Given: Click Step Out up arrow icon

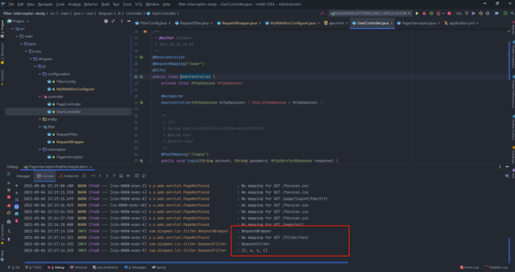Looking at the screenshot, I should coord(114,176).
